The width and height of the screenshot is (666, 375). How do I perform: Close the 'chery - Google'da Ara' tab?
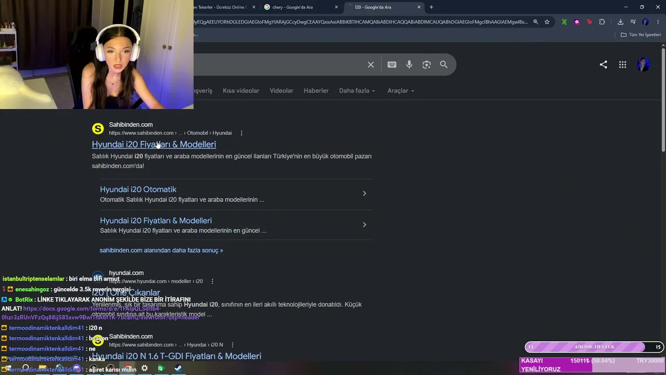(337, 7)
